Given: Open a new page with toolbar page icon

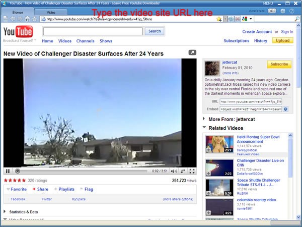Looking at the screenshot, I should [x=6, y=19].
